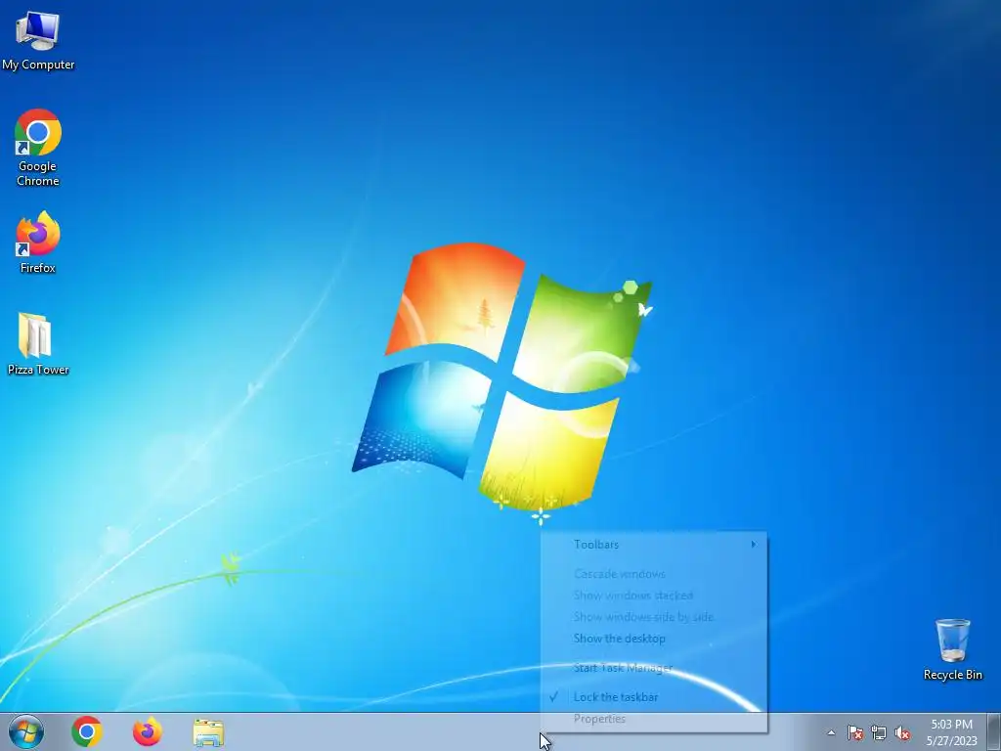Open the My Computer desktop icon
The height and width of the screenshot is (751, 1001).
click(38, 40)
